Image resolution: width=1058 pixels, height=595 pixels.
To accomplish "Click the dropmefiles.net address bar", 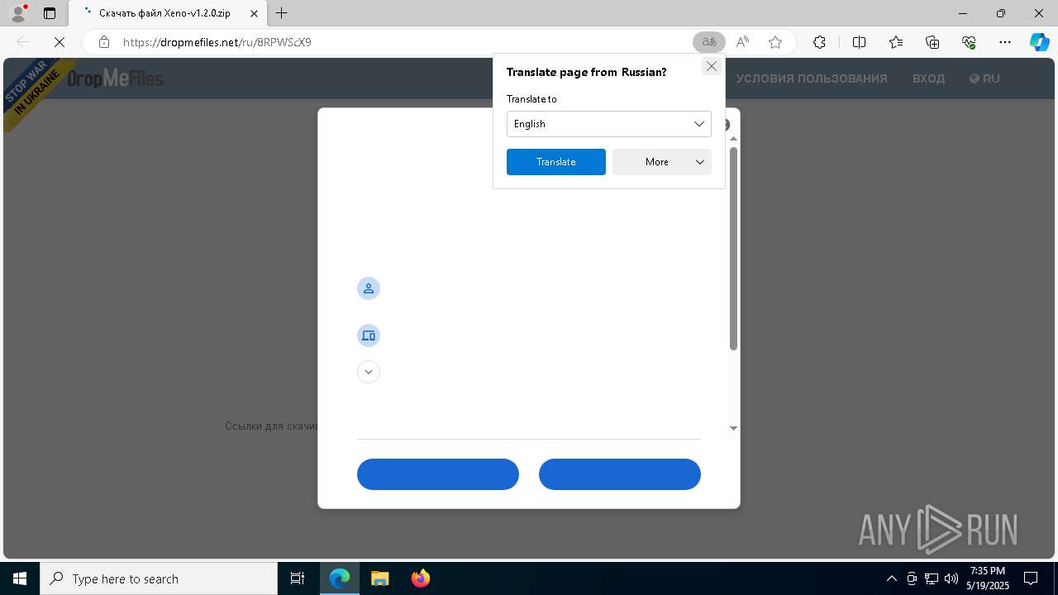I will pyautogui.click(x=397, y=42).
